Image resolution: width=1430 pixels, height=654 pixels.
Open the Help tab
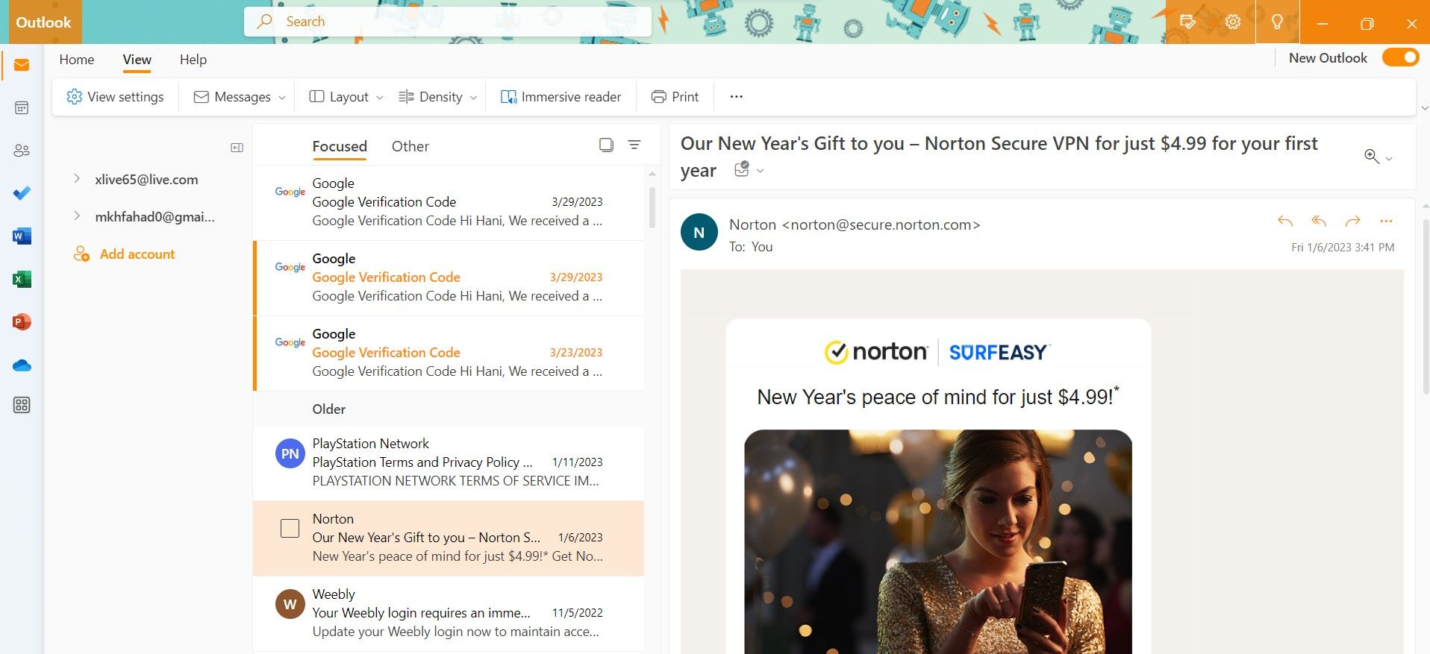coord(193,60)
